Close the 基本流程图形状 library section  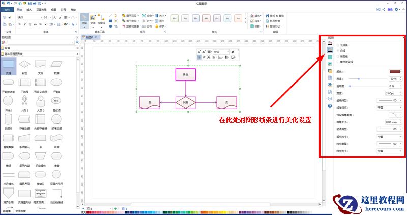[x=77, y=54]
